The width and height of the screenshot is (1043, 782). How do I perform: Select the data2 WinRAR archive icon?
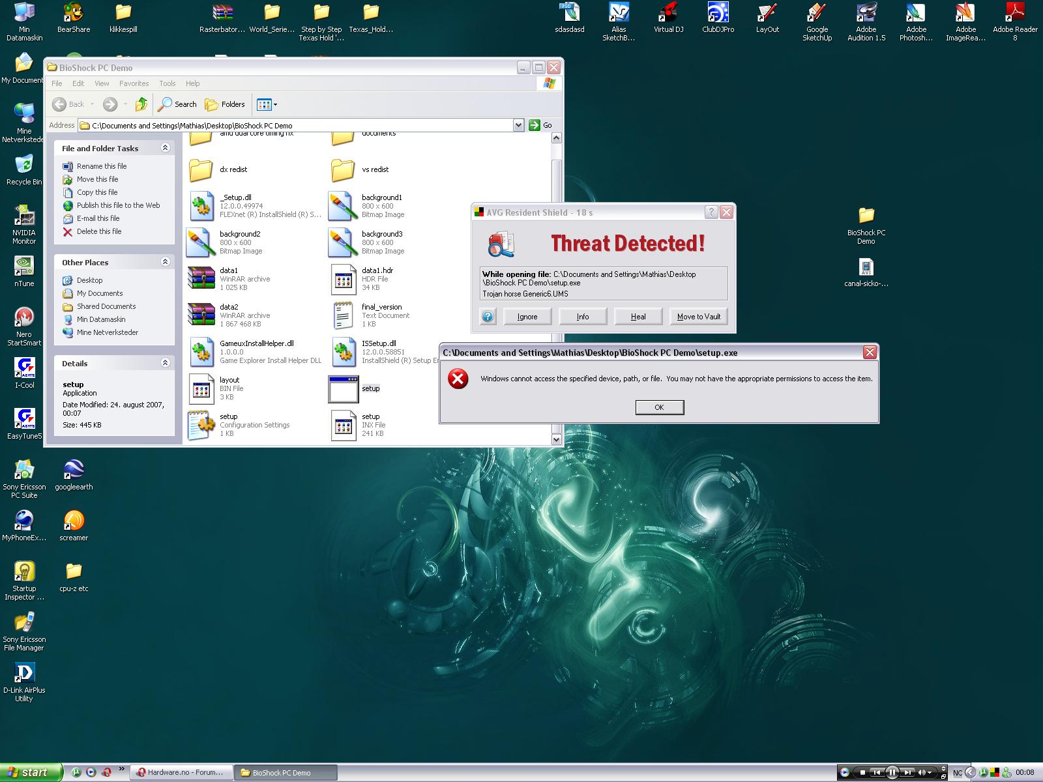coord(201,315)
